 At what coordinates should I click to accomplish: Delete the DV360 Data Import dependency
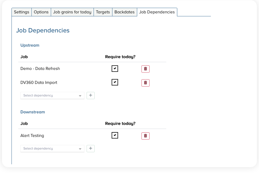click(x=145, y=83)
